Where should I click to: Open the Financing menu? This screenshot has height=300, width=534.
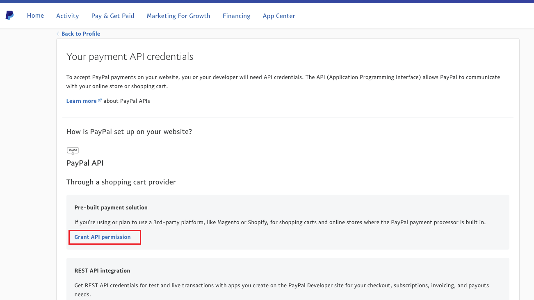pos(236,16)
